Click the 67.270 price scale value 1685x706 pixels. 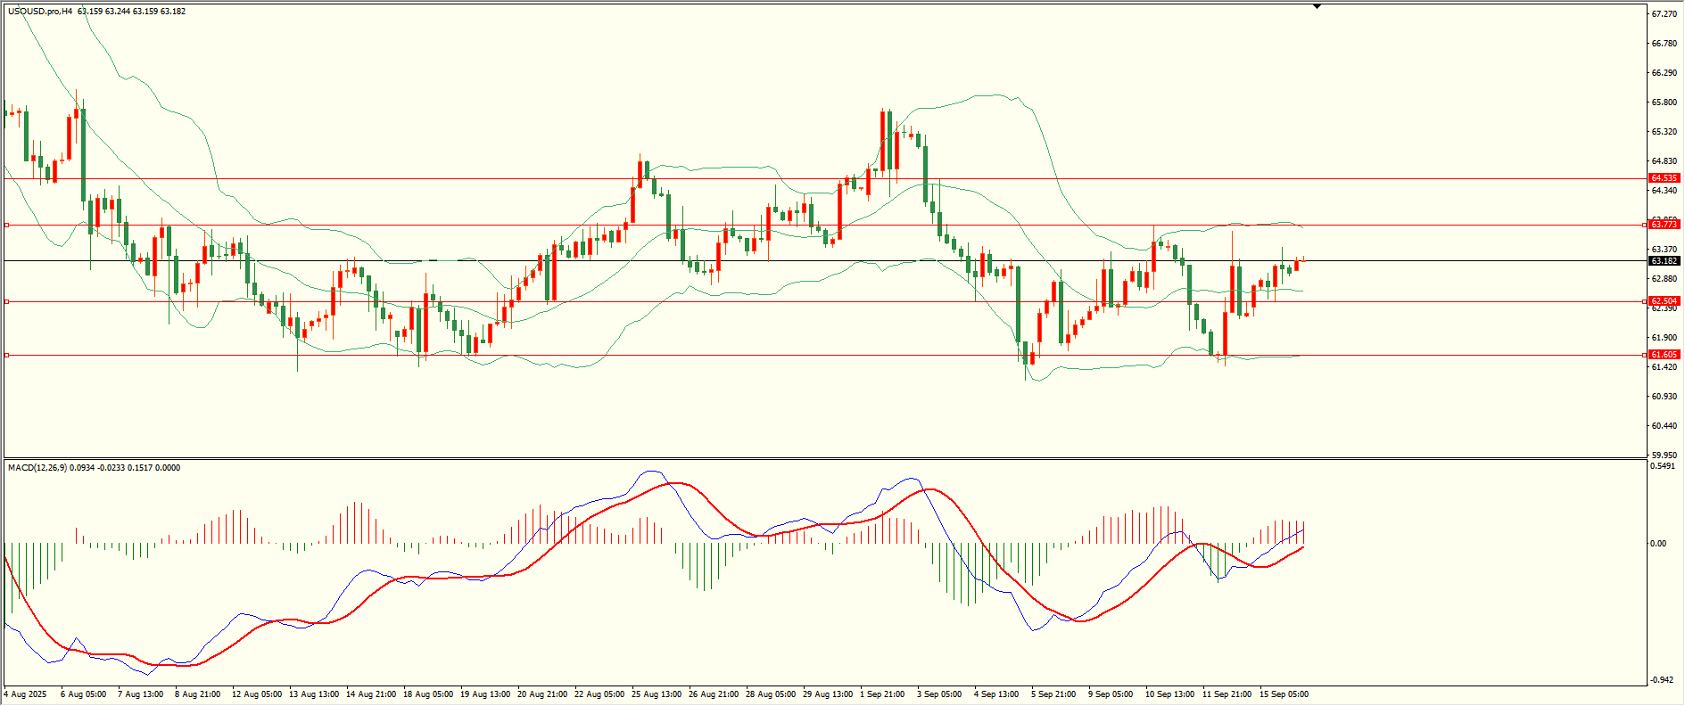1664,14
